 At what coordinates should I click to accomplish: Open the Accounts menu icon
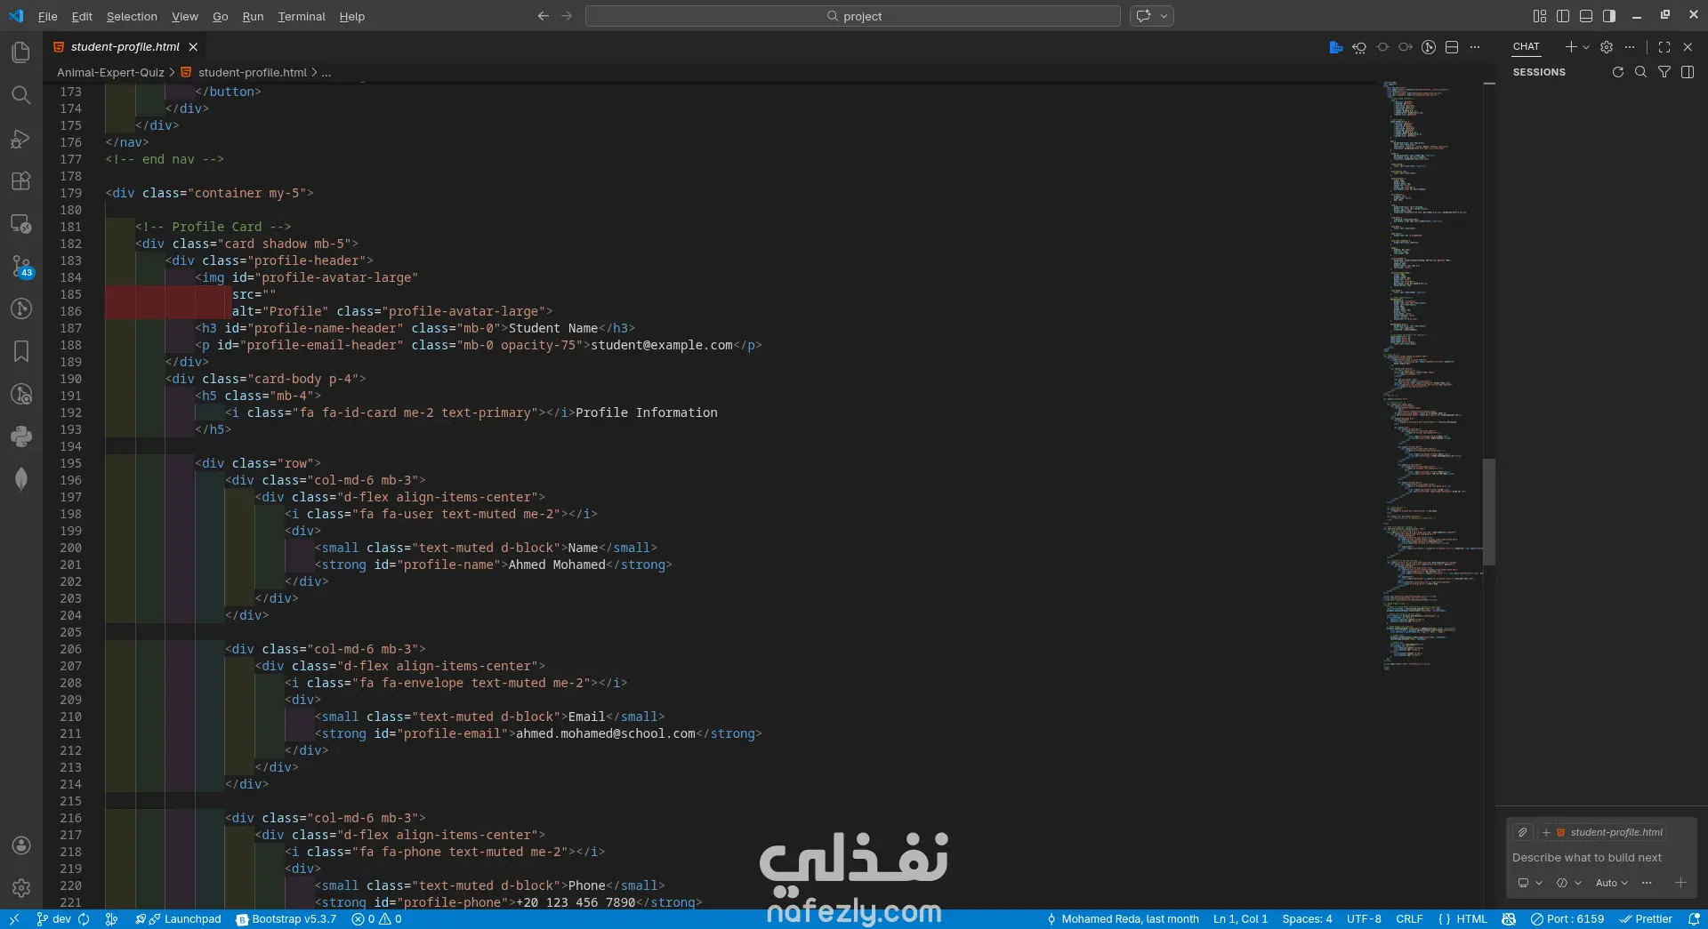tap(21, 845)
